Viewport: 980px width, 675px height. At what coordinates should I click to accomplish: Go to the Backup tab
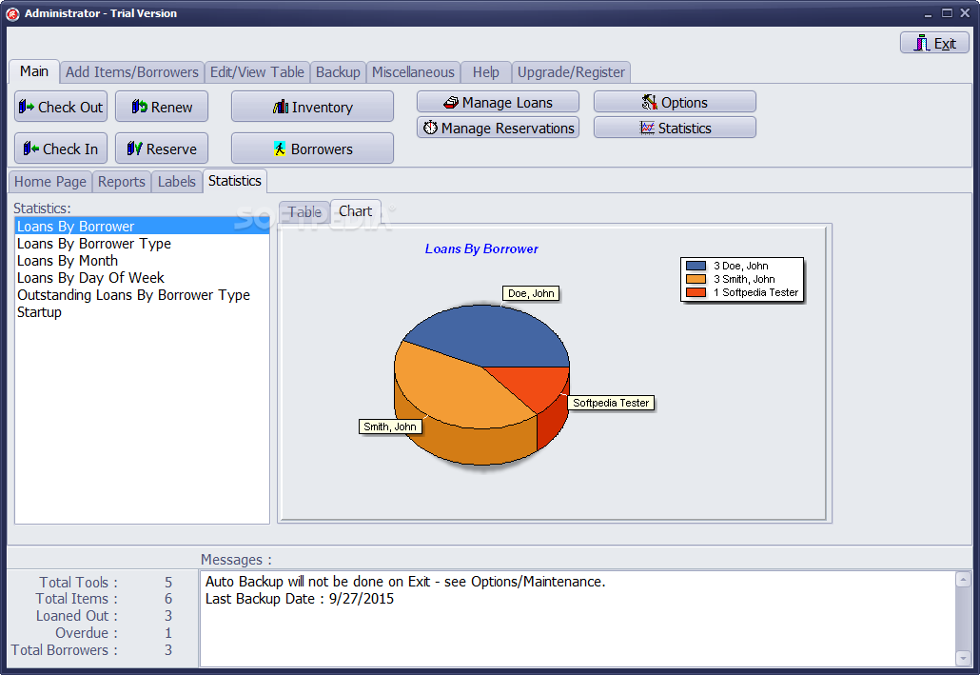(338, 72)
